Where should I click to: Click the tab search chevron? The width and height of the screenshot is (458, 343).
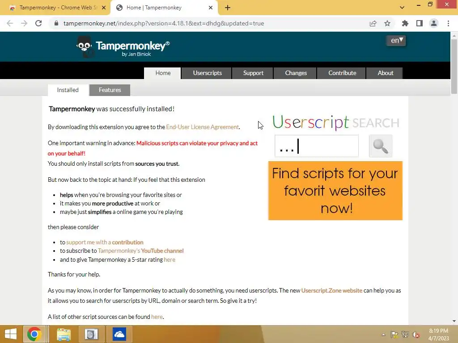pos(402,8)
